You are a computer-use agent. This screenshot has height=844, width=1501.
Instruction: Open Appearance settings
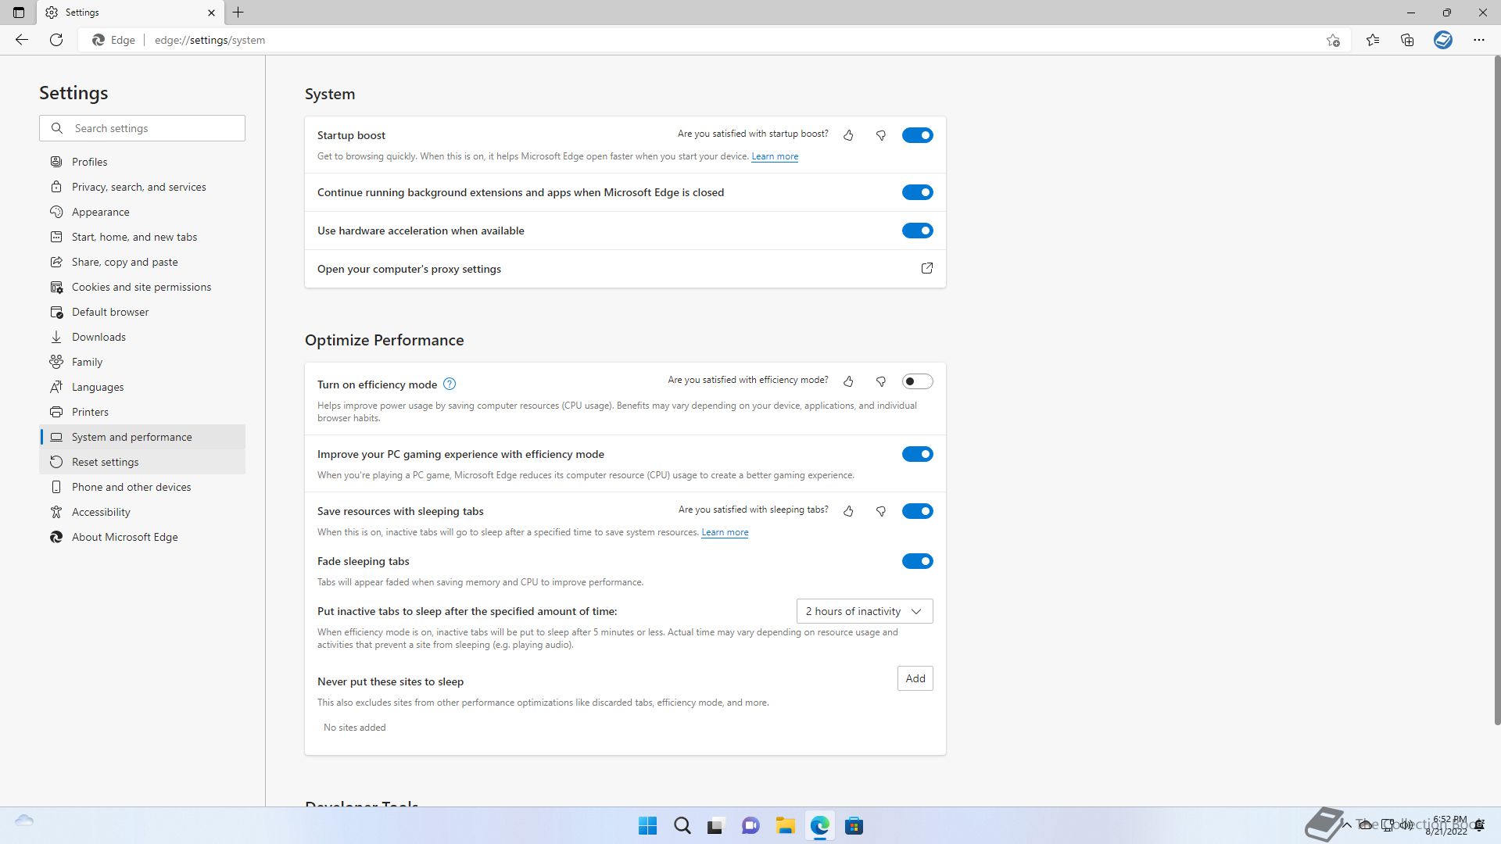pyautogui.click(x=142, y=212)
